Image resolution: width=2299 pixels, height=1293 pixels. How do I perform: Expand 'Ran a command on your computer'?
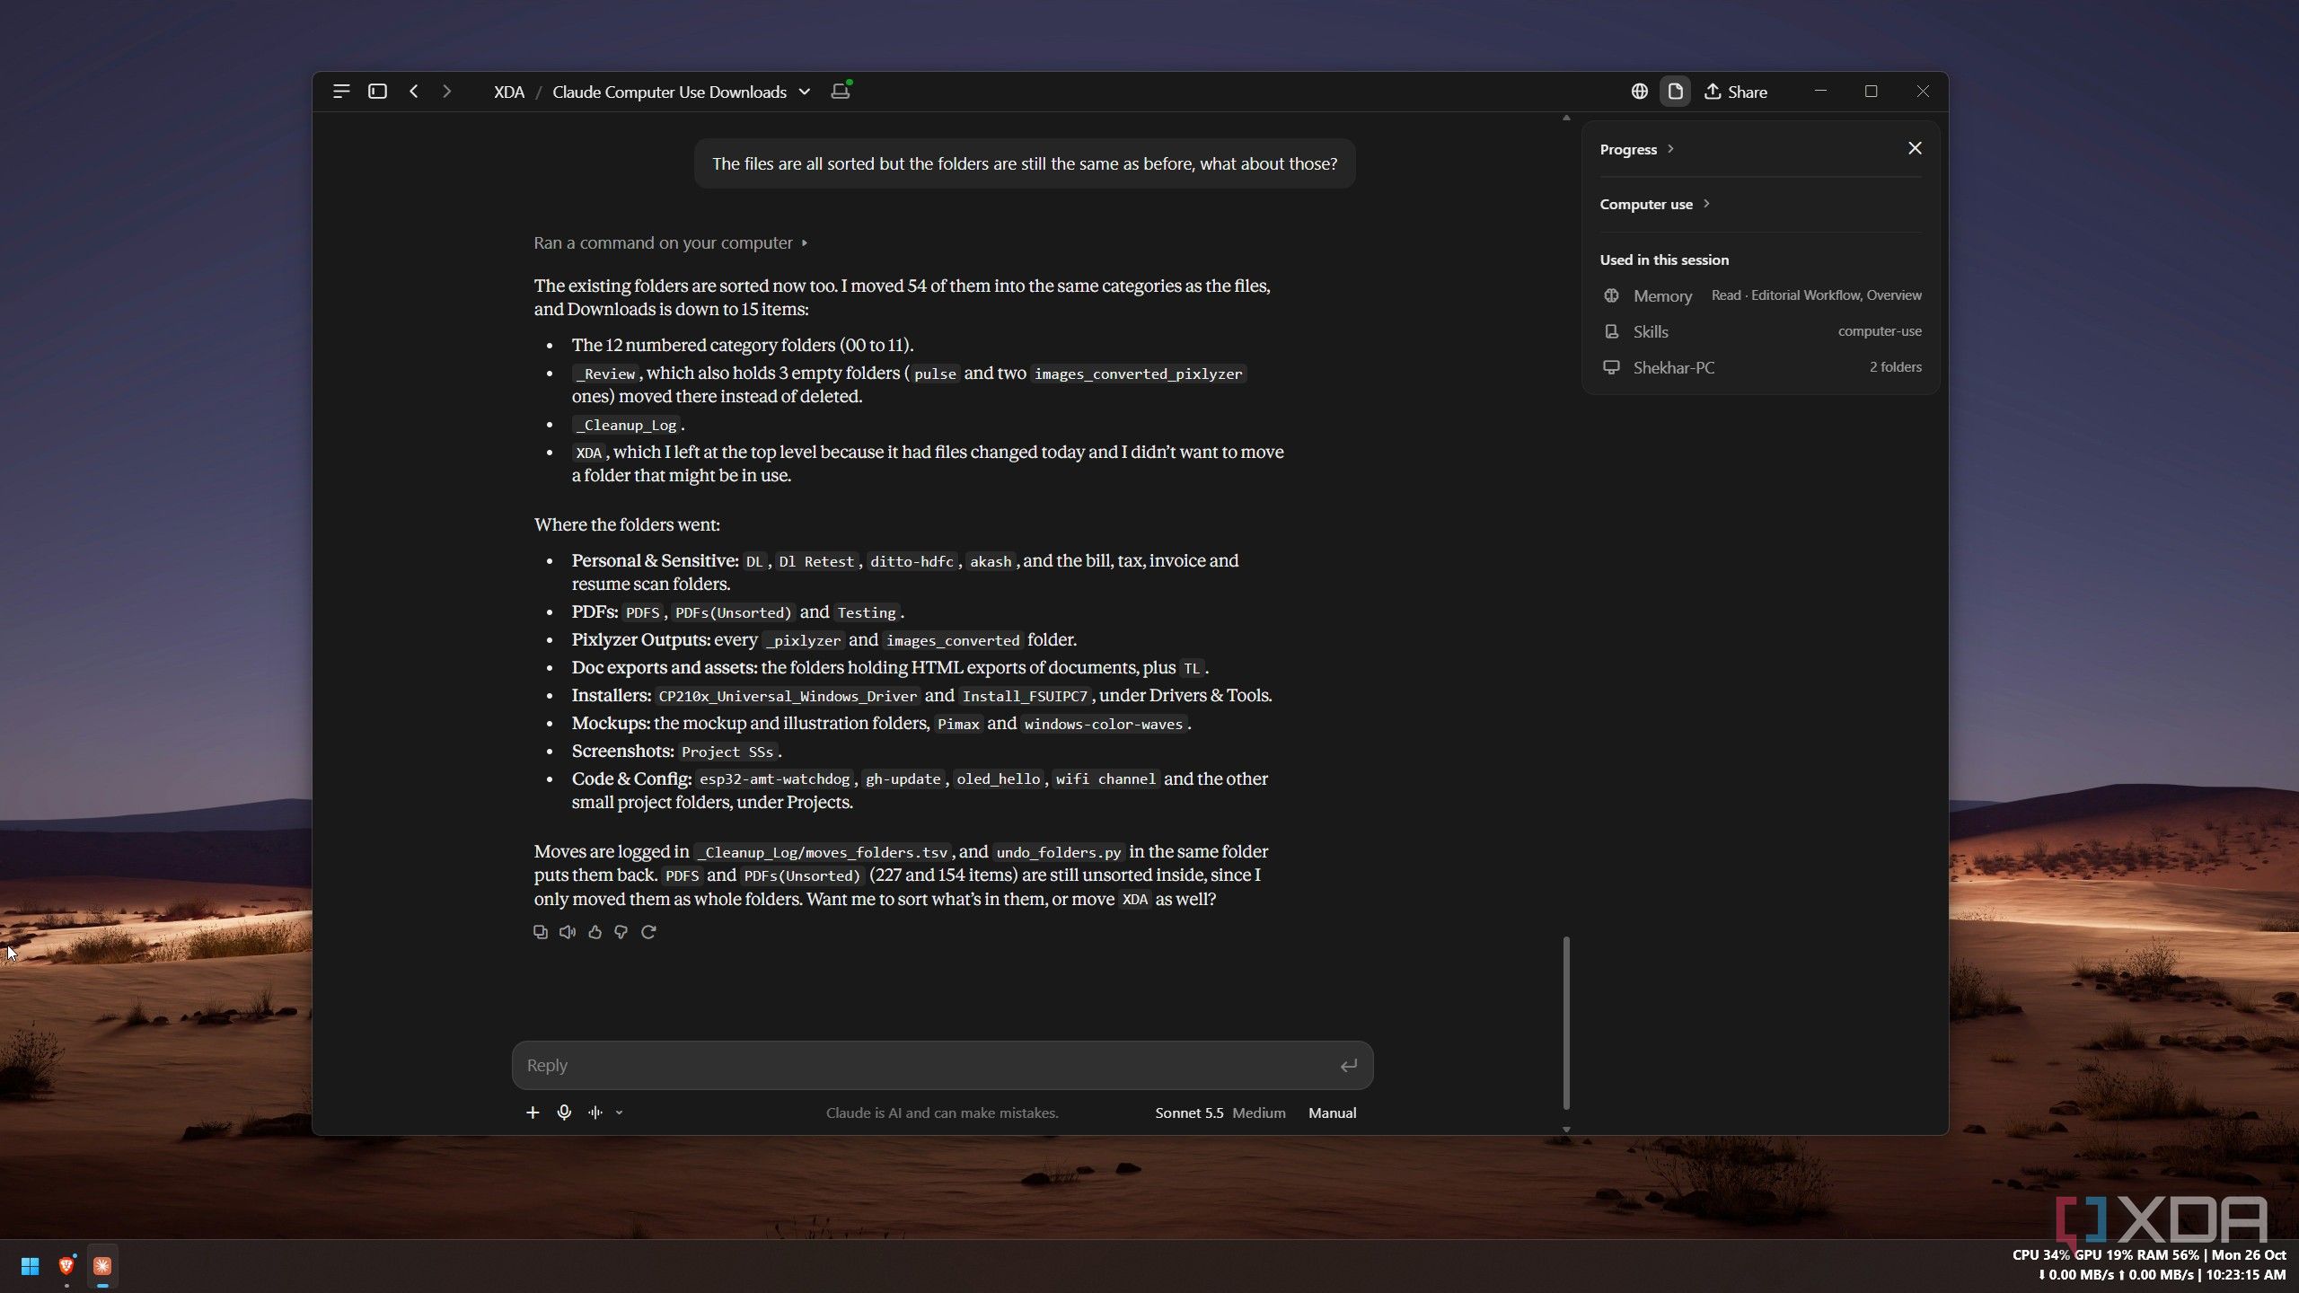pos(671,243)
